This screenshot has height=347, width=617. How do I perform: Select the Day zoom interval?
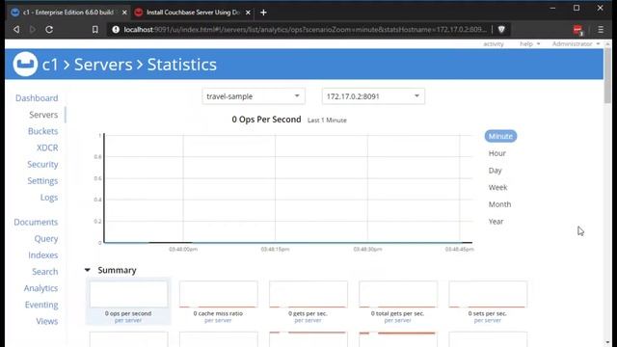pos(495,171)
